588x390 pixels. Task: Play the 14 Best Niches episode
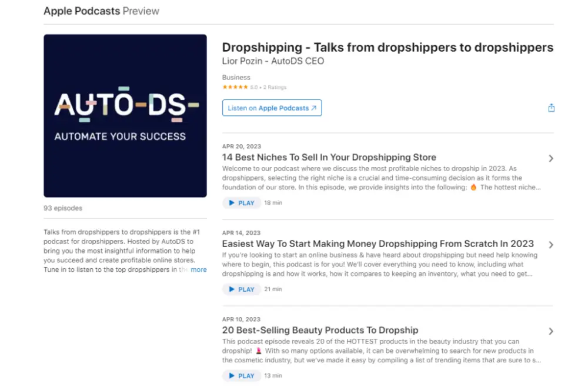242,203
